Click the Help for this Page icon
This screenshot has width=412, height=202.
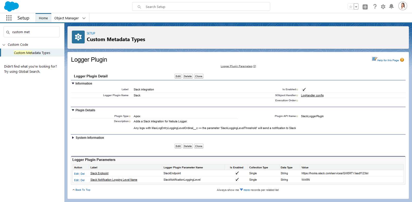click(374, 59)
